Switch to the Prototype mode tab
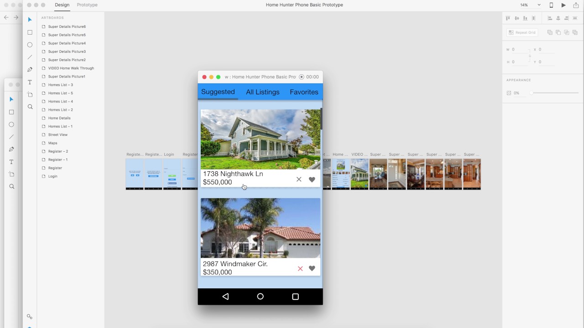This screenshot has height=328, width=584. (x=87, y=5)
